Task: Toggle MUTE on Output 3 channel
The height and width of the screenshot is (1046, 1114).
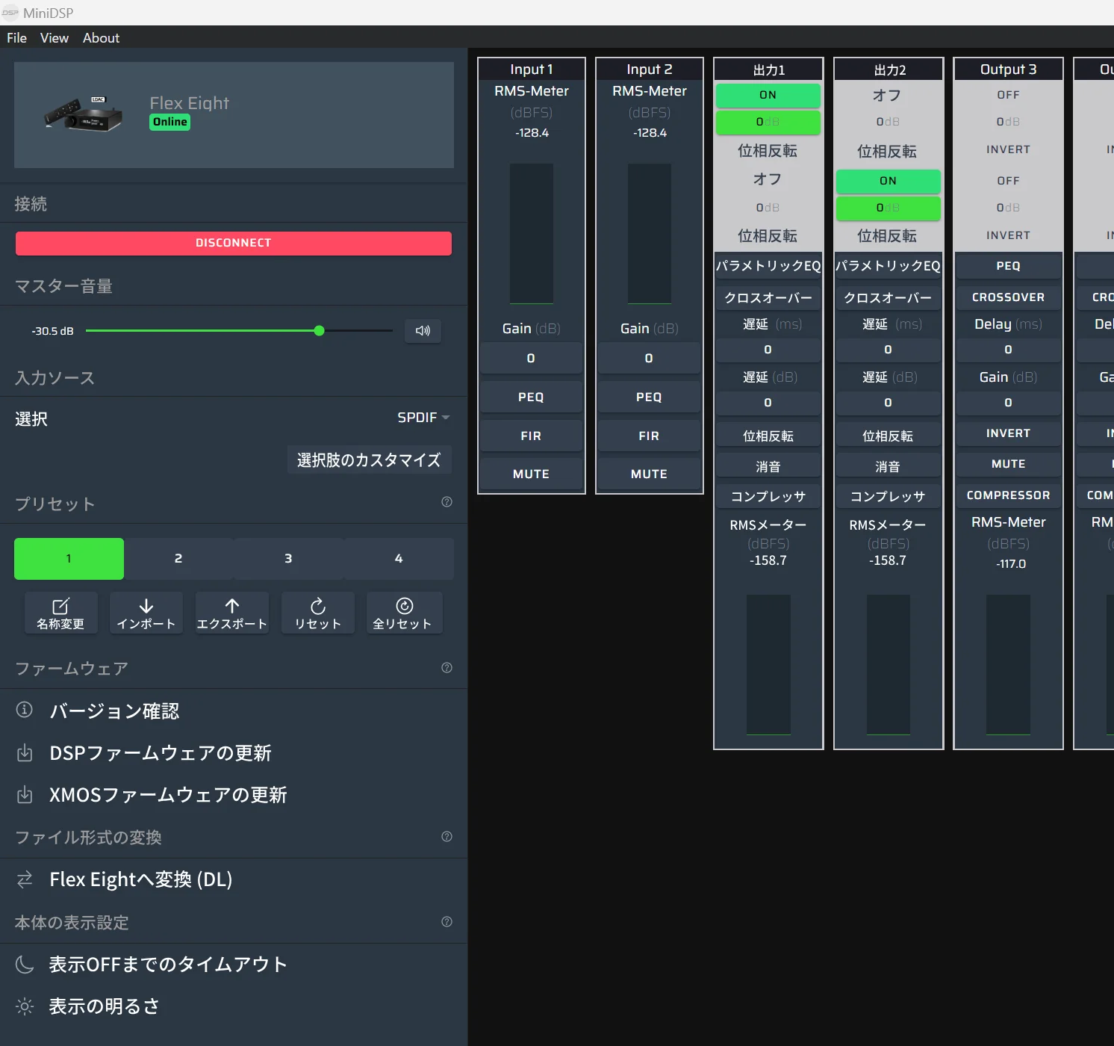Action: click(x=1008, y=464)
